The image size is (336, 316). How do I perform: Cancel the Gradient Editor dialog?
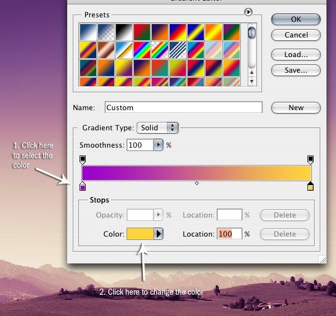click(296, 35)
